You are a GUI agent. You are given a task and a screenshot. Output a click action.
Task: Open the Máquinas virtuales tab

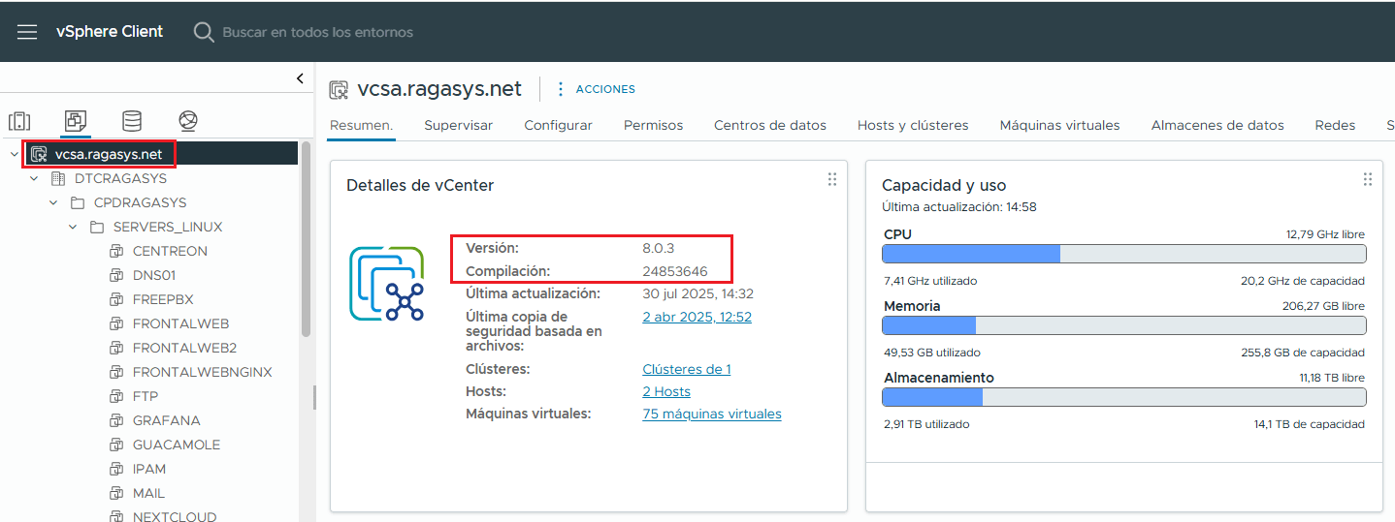[x=1060, y=125]
